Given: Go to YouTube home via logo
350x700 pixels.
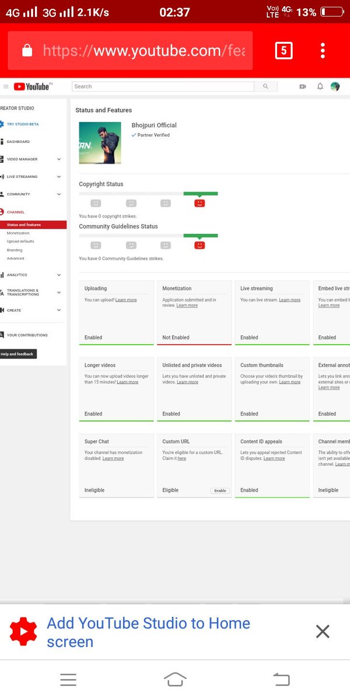Looking at the screenshot, I should pos(32,86).
